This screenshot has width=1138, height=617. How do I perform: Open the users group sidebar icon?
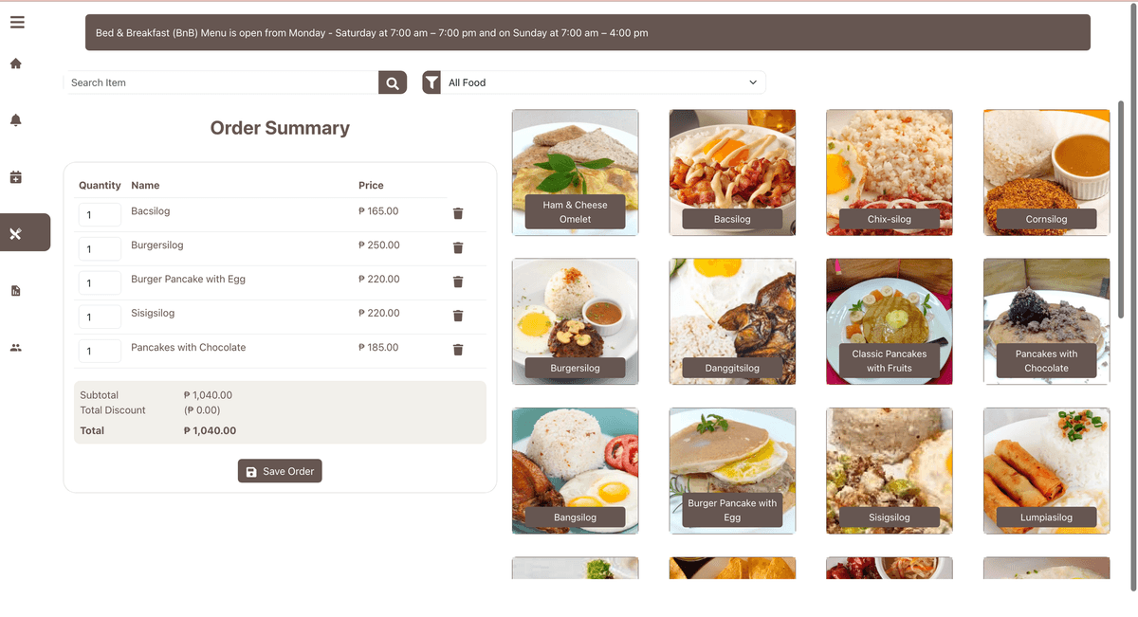click(x=15, y=348)
